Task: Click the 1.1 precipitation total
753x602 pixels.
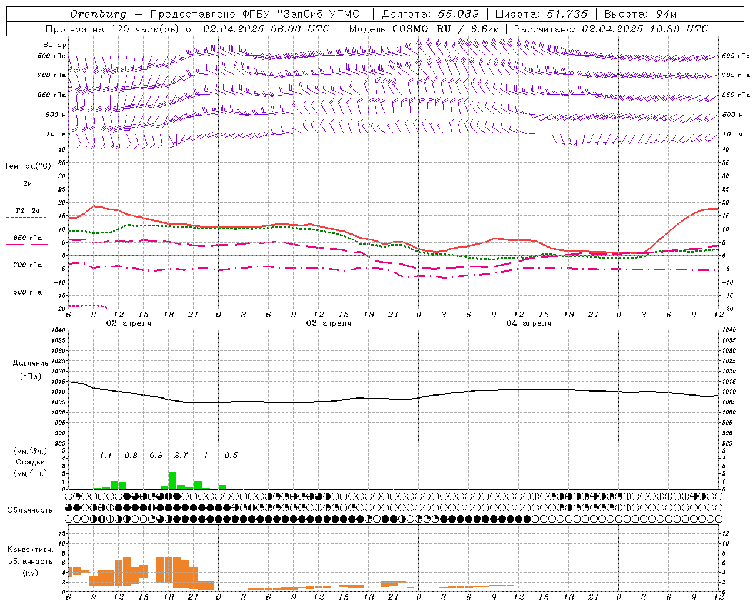Action: click(x=105, y=455)
